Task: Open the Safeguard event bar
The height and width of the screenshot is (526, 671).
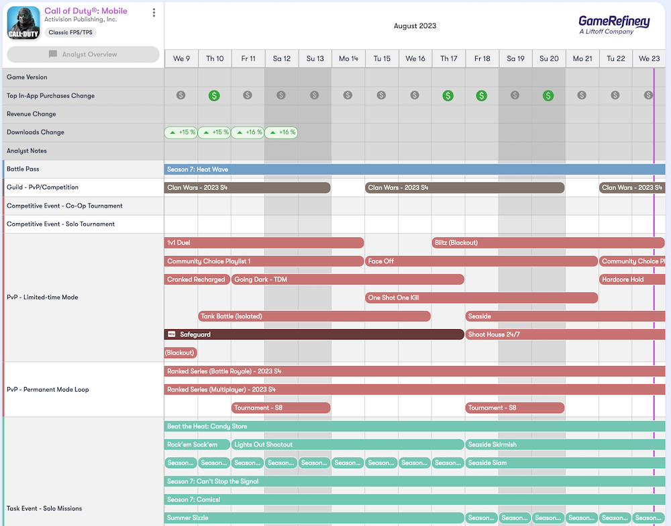Action: pos(315,335)
